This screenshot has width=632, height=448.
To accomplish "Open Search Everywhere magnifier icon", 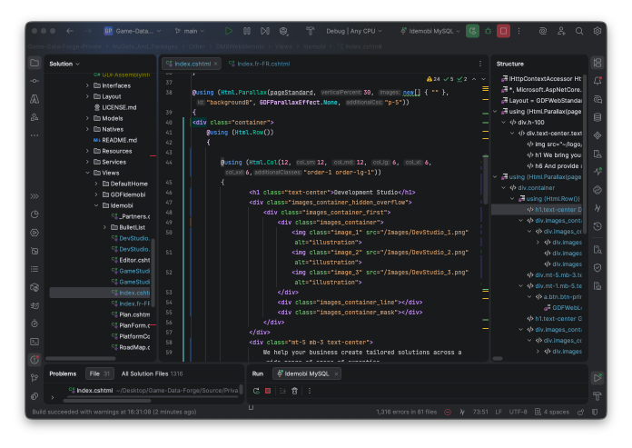I will [579, 31].
